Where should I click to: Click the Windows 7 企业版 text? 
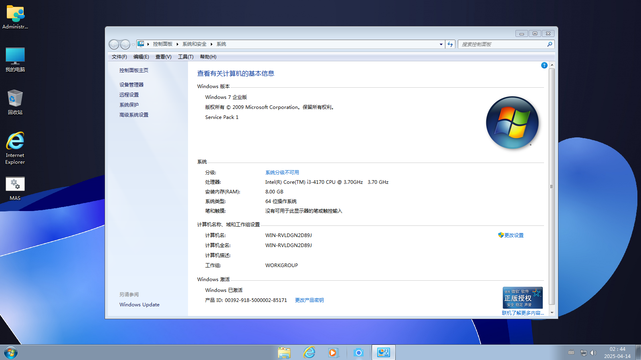pos(226,97)
